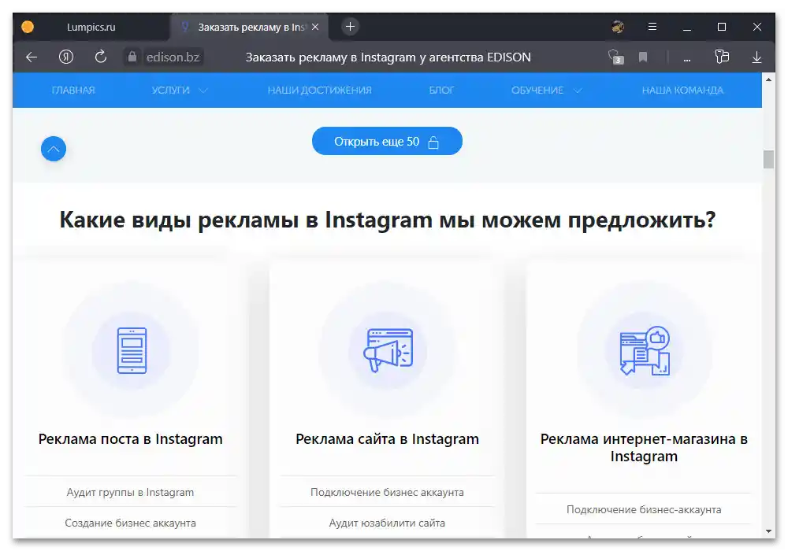Open the protection shield icon with badge 3
Image resolution: width=788 pixels, height=551 pixels.
coord(615,57)
